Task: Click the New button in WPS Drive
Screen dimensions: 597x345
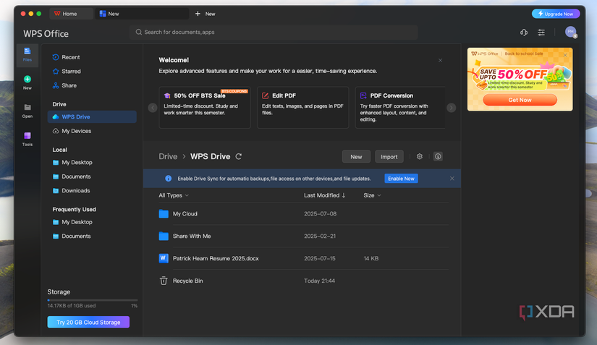Action: (x=356, y=157)
